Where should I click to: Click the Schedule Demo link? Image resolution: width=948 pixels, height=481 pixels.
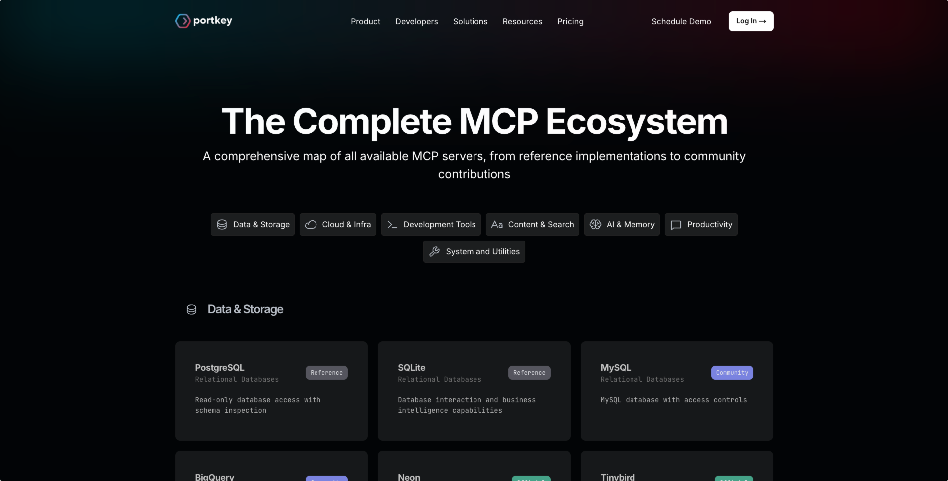[681, 21]
